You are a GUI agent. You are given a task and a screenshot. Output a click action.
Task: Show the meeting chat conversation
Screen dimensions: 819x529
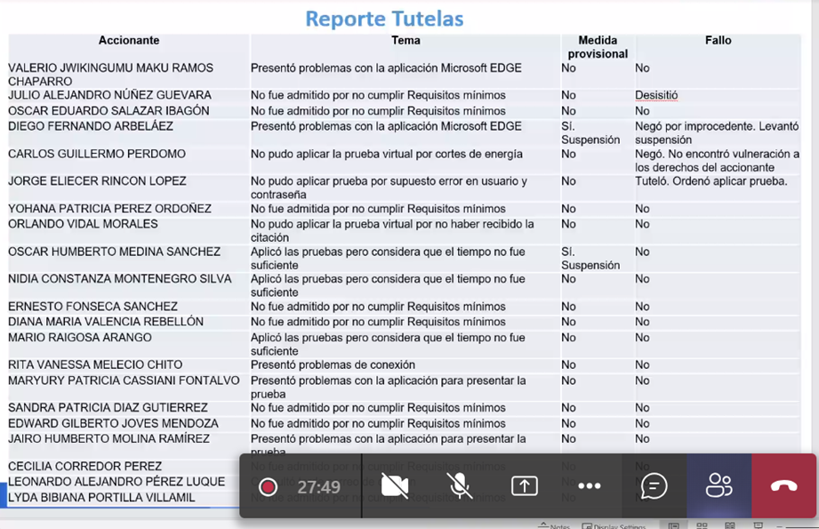(x=654, y=486)
